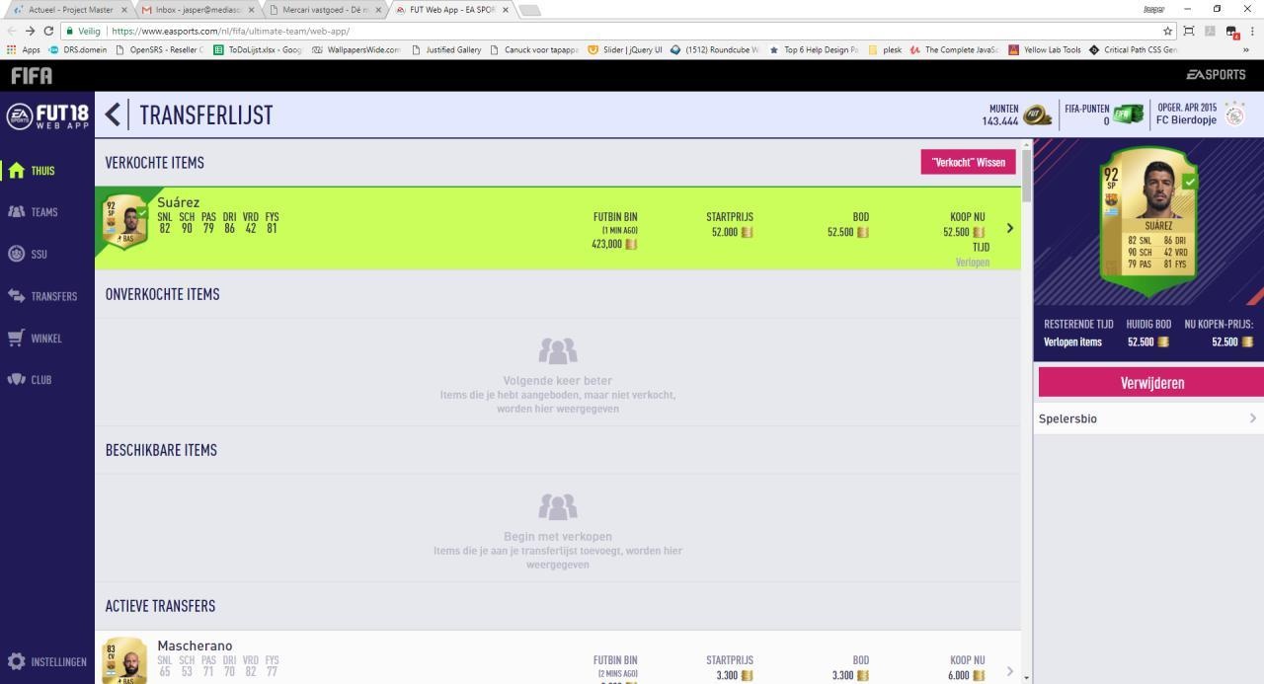This screenshot has height=684, width=1264.
Task: Open Yellow Lab Tools bookmark
Action: 1045,49
